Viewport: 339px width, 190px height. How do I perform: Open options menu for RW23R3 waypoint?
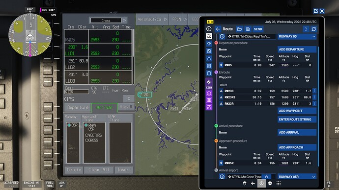click(314, 97)
